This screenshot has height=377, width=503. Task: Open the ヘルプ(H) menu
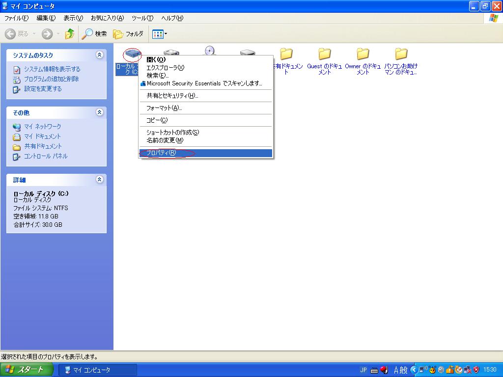172,18
